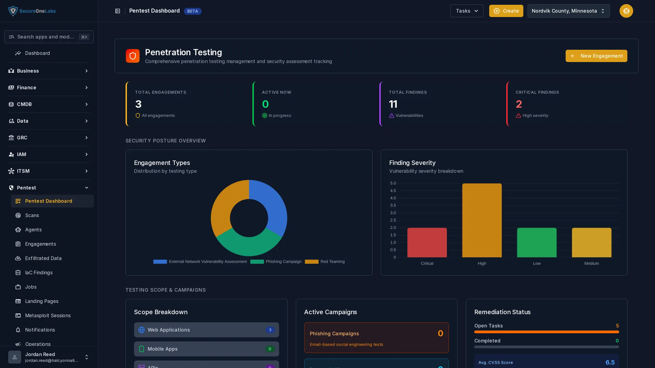This screenshot has height=368, width=655.
Task: Click the Exfiltrated Data cloud icon
Action: [18, 258]
